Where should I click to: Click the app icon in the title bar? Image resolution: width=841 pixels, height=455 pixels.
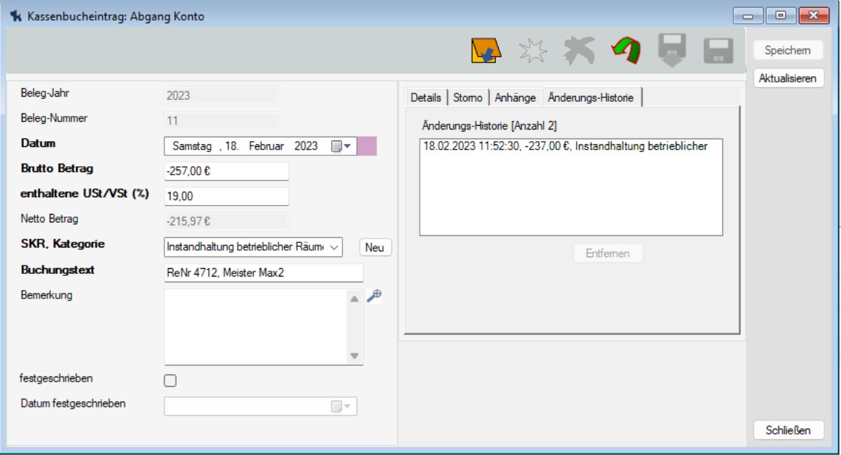click(17, 17)
